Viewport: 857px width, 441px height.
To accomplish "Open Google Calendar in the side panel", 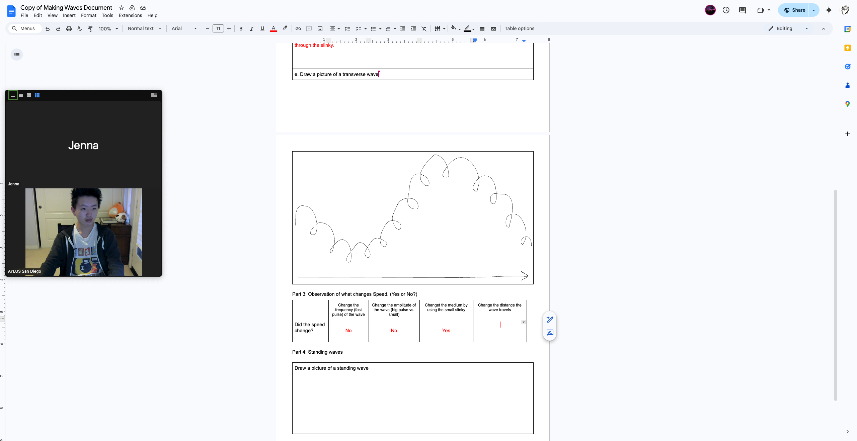I will (x=848, y=29).
